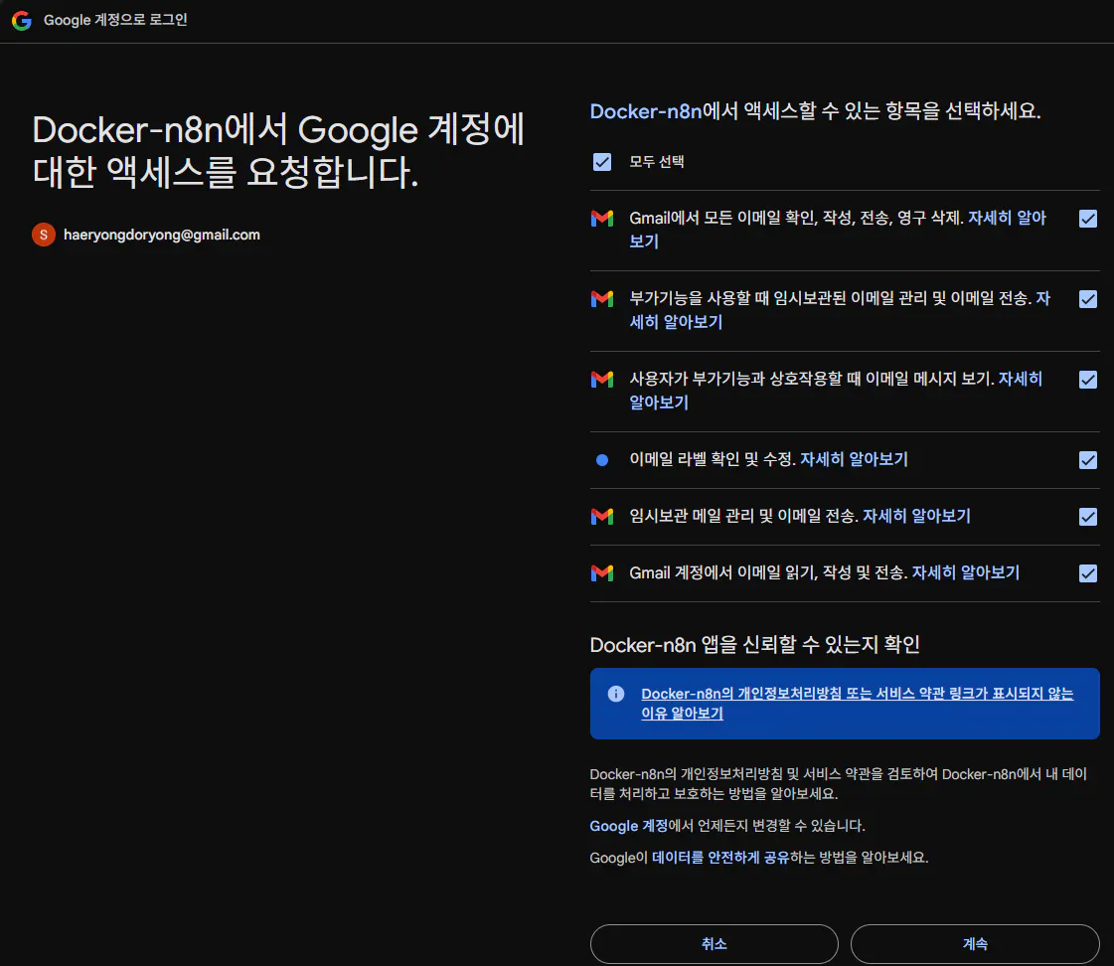Open 자세히 알아보기 for Gmail 영구 삭제 permission
This screenshot has width=1114, height=966.
[1007, 218]
